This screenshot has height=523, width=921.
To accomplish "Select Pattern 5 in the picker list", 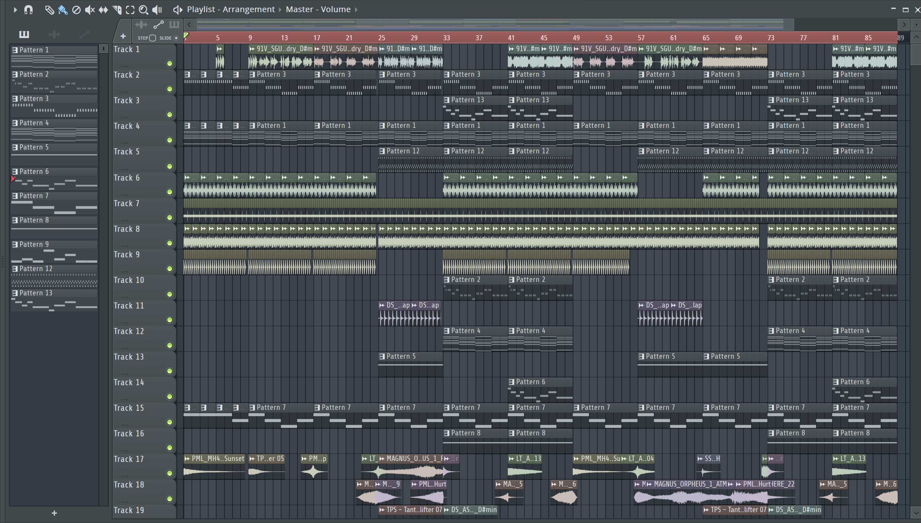I will click(x=54, y=154).
